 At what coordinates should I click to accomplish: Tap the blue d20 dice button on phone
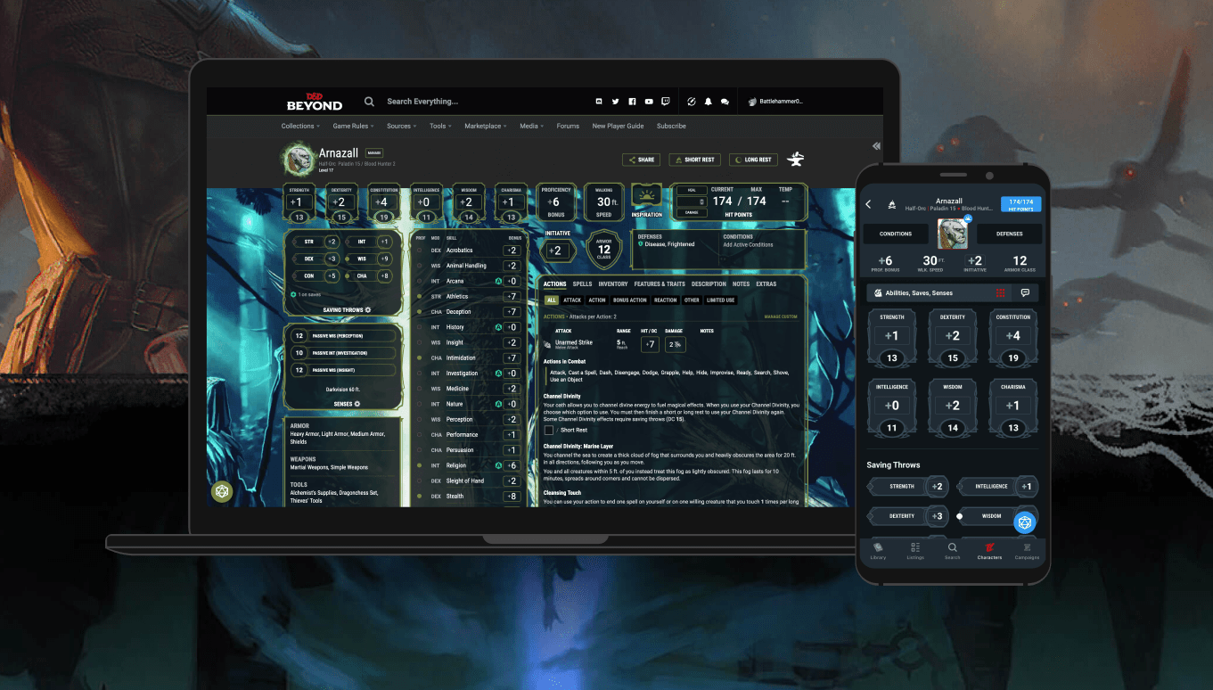1025,522
